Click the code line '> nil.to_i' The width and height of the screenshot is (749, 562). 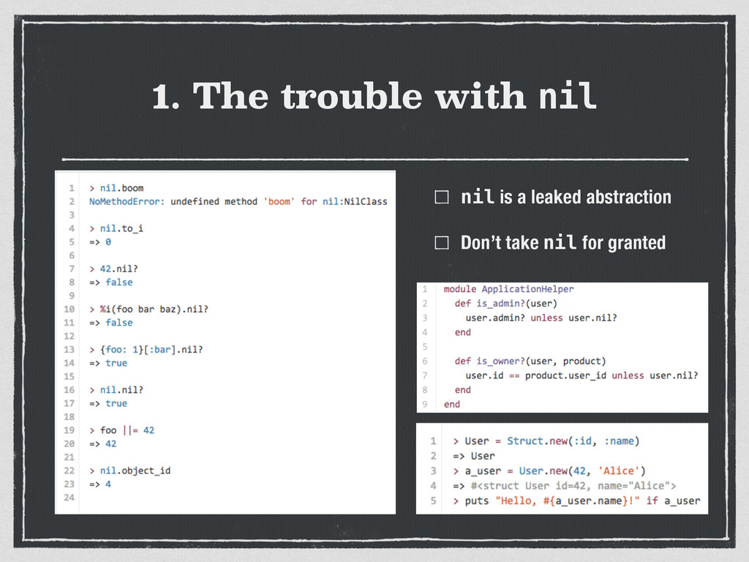click(116, 228)
